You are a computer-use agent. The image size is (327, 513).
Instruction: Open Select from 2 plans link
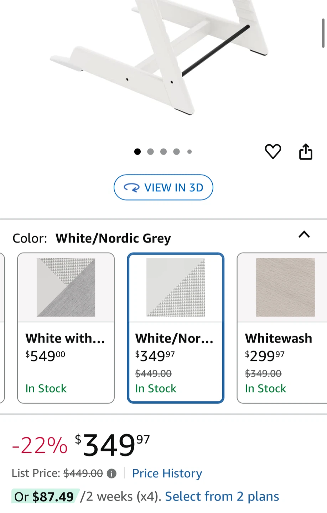[222, 497]
